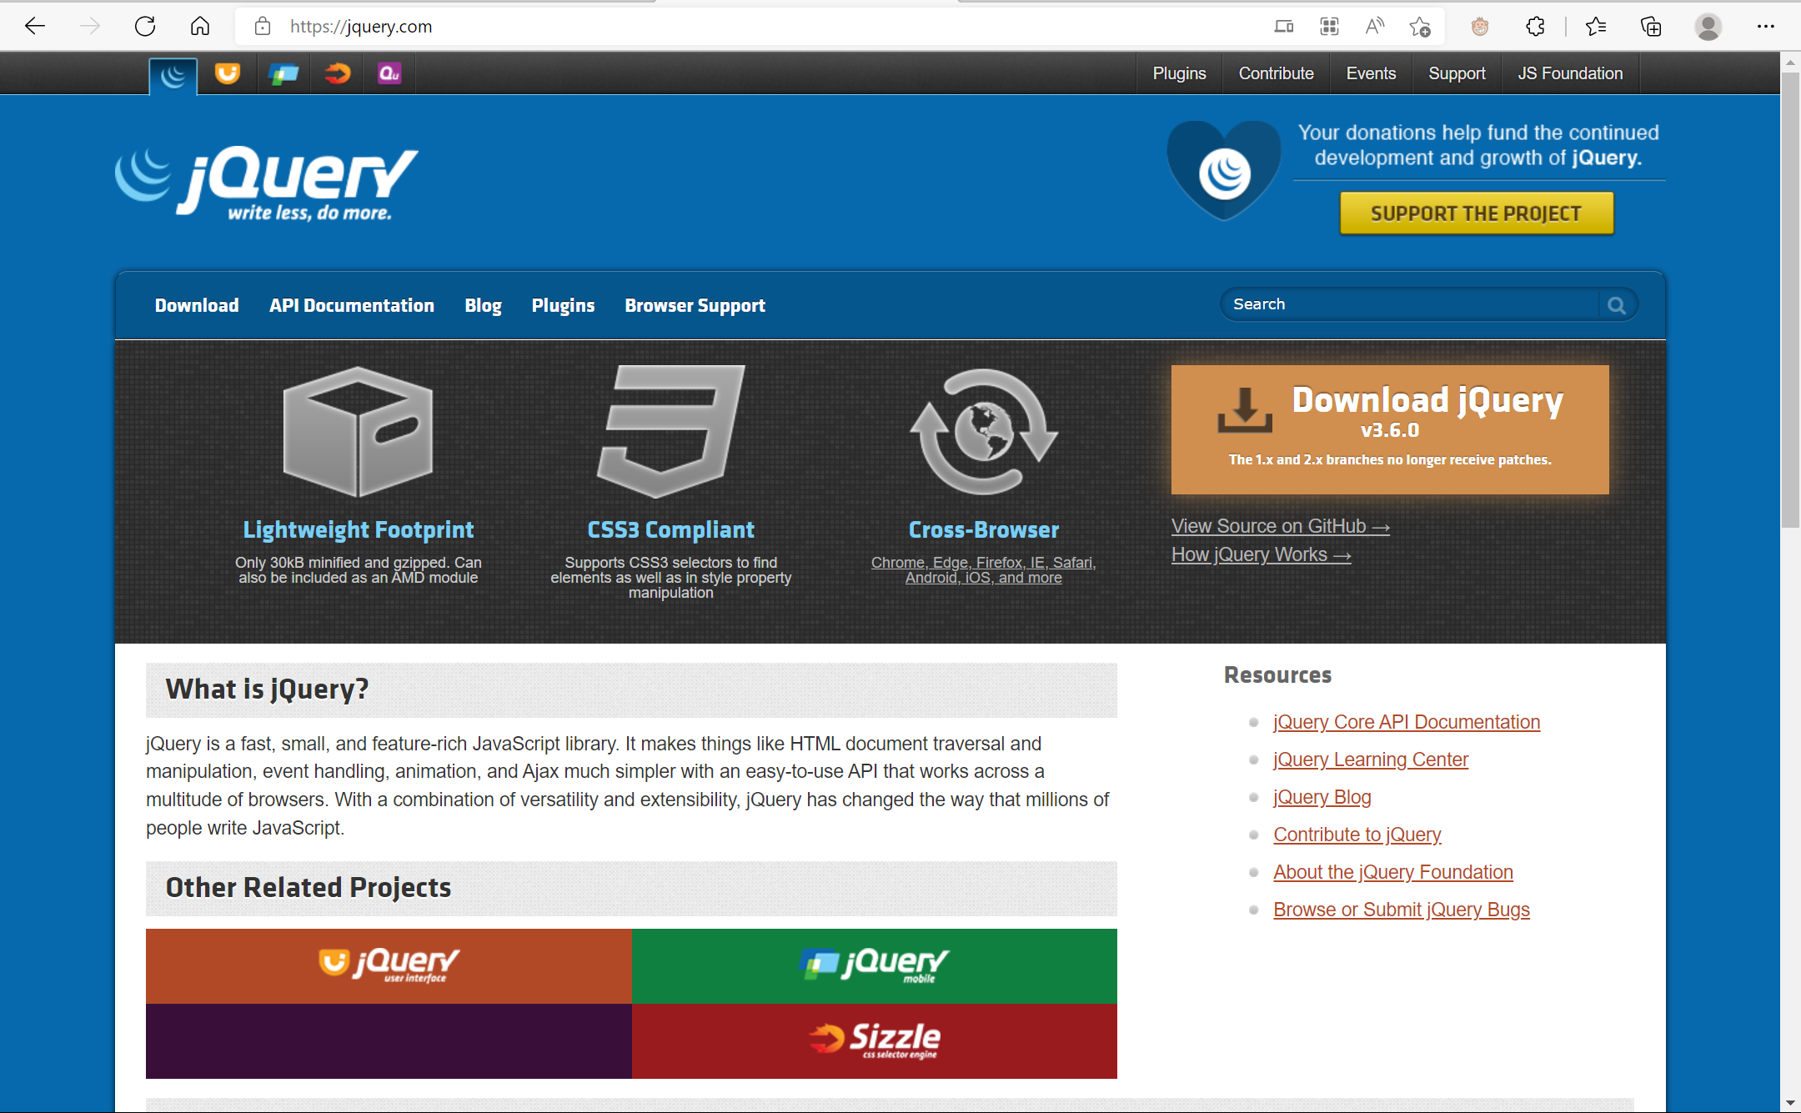Click the Read aloud icon
The image size is (1801, 1113).
click(1374, 27)
